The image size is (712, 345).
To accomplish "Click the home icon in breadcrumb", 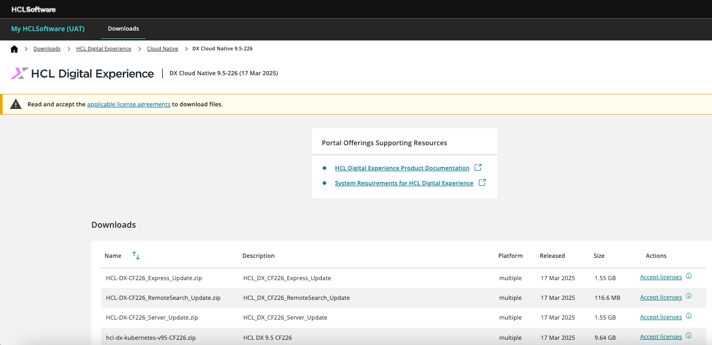I will pyautogui.click(x=14, y=49).
